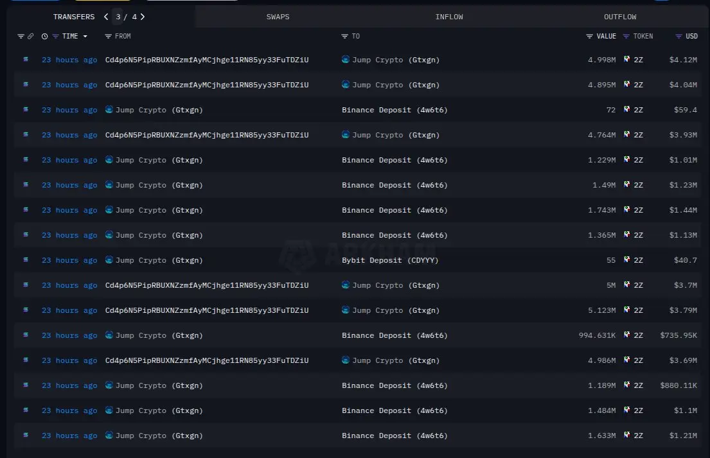This screenshot has width=710, height=458.
Task: Open the leftmost header filter icon
Action: point(21,36)
